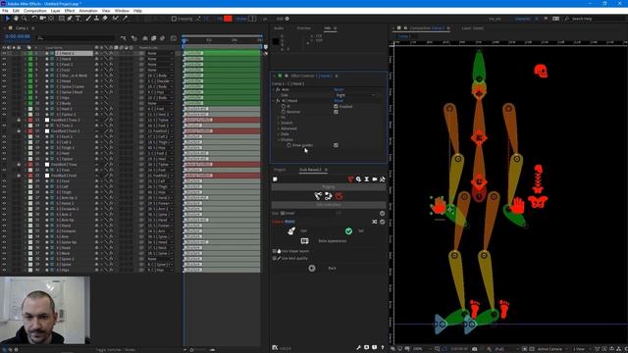Viewport: 628px width, 353px height.
Task: Toggle Use shape layers checkbox
Action: point(275,251)
